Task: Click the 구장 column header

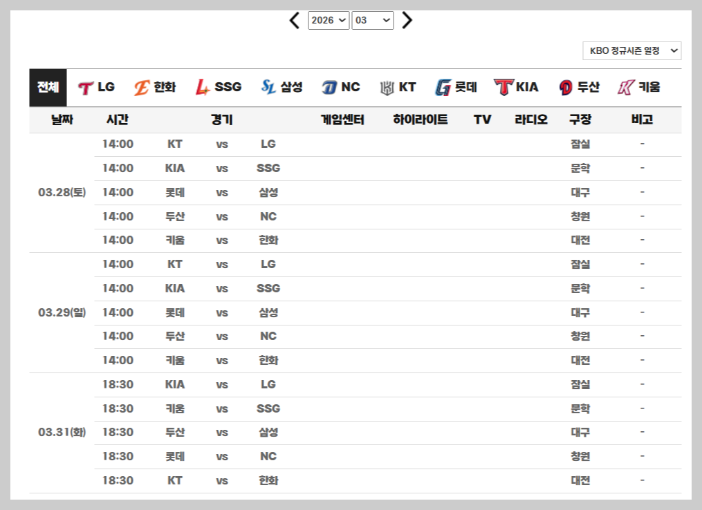Action: 580,120
